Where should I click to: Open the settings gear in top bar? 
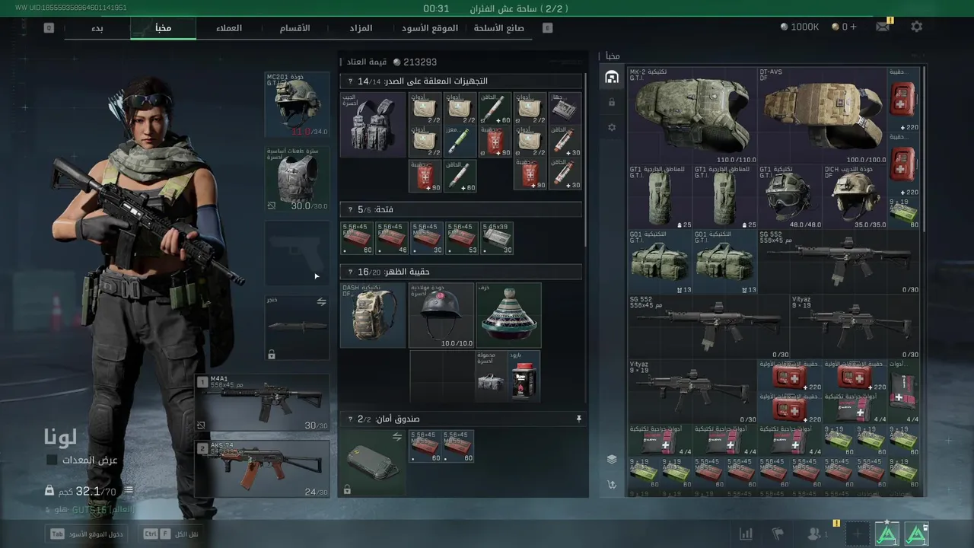(x=916, y=27)
